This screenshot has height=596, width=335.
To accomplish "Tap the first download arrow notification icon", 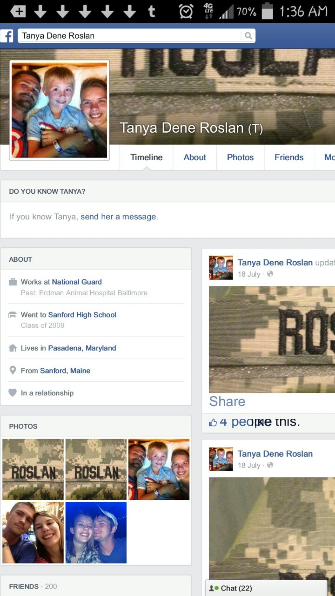I will pos(40,11).
